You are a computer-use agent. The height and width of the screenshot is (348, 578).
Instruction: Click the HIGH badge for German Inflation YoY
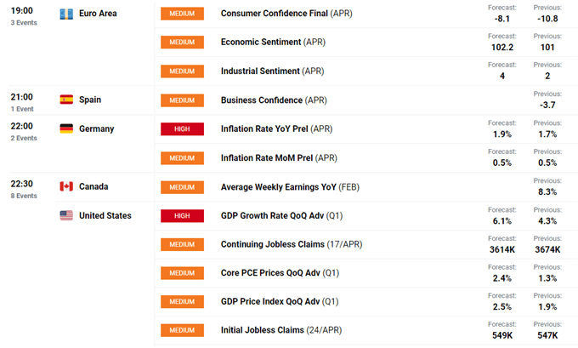click(182, 129)
